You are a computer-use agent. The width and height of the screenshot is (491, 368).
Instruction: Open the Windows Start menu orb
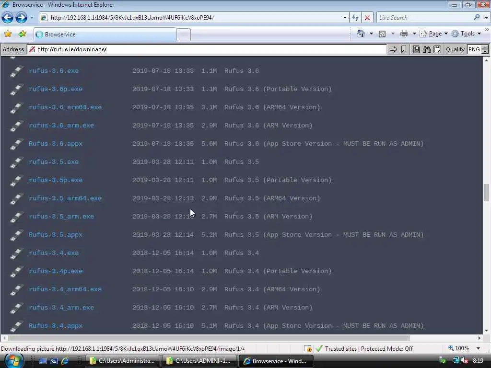pos(13,360)
